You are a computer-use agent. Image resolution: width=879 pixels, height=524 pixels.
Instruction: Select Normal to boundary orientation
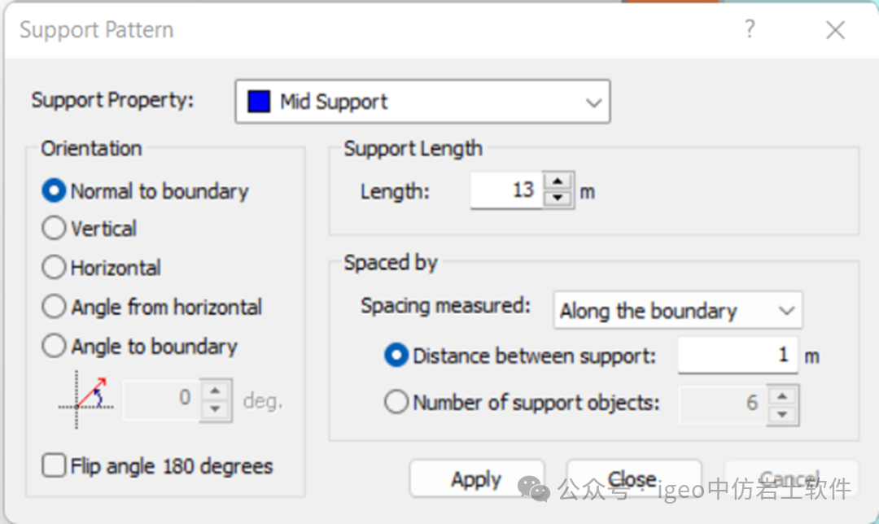coord(54,191)
